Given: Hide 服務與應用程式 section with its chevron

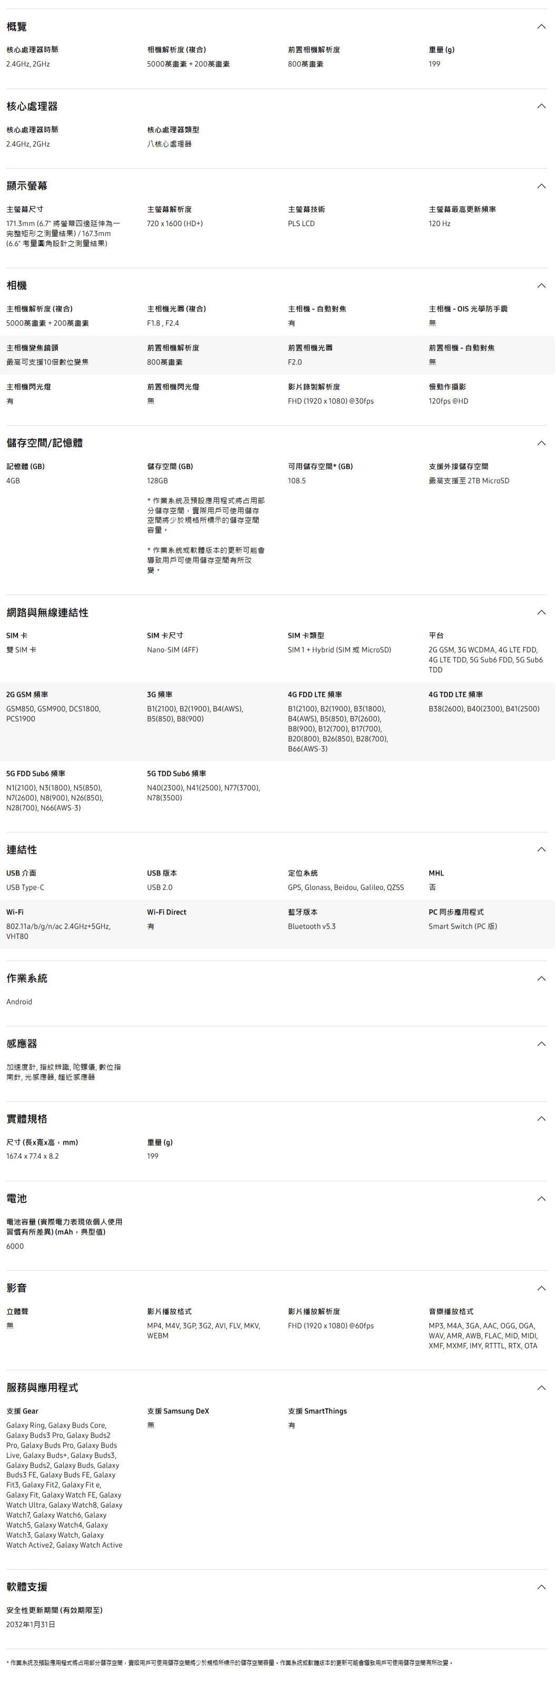Looking at the screenshot, I should point(541,1387).
